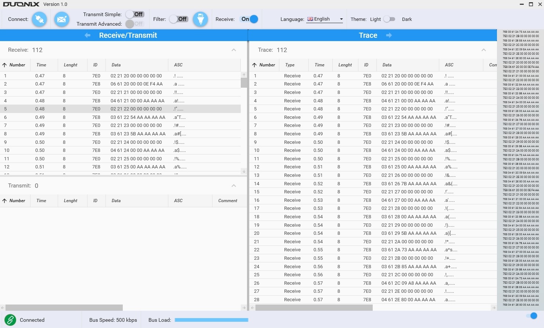Select highlighted Receive row number 5
The image size is (544, 328).
click(x=120, y=109)
